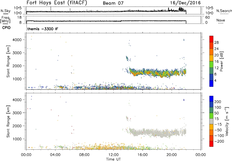The height and width of the screenshot is (161, 232).
Task: Click the left '10^5' noise axis value
Action: click(x=18, y=8)
